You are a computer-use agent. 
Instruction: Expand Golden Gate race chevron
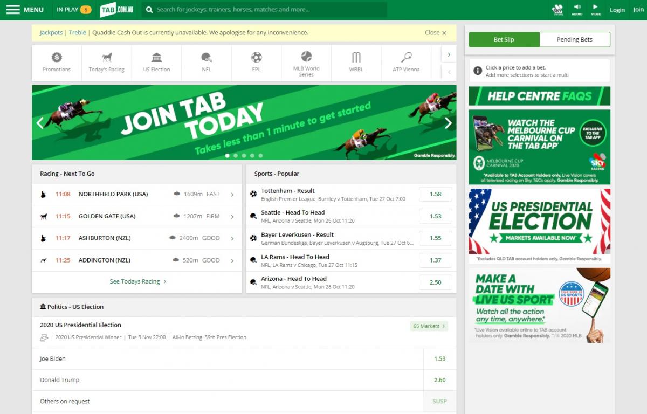232,217
